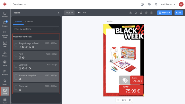Click the trash delete icon in toolbar
Screen dimensions: 185x104
pos(151,13)
